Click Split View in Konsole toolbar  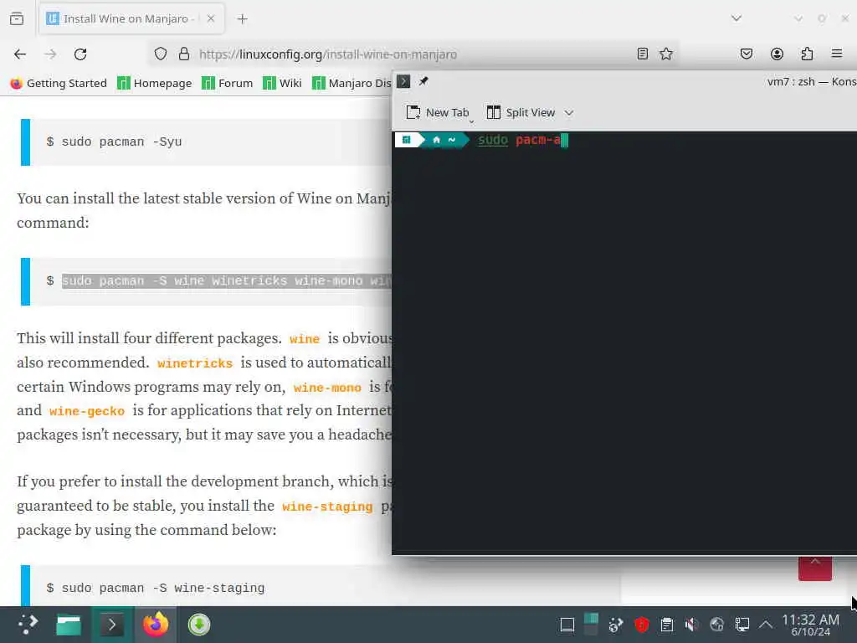point(521,113)
